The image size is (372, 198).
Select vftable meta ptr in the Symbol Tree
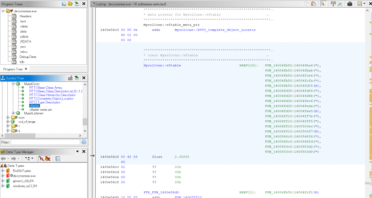click(x=41, y=110)
